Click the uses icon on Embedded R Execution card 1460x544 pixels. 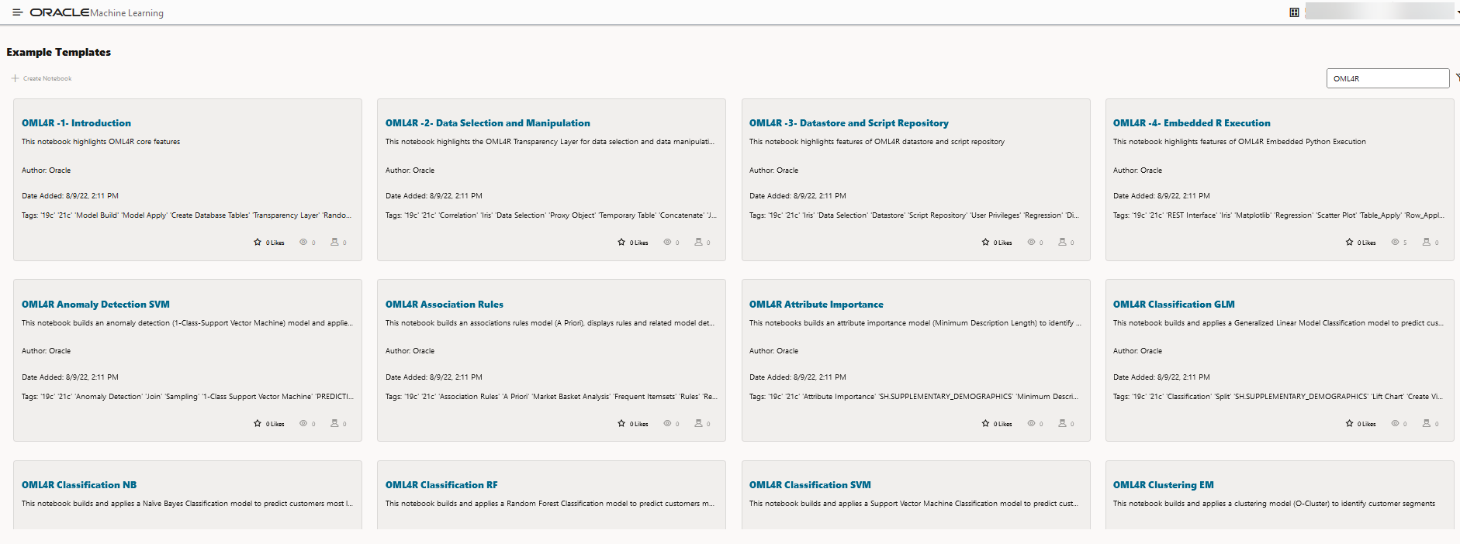pos(1426,243)
